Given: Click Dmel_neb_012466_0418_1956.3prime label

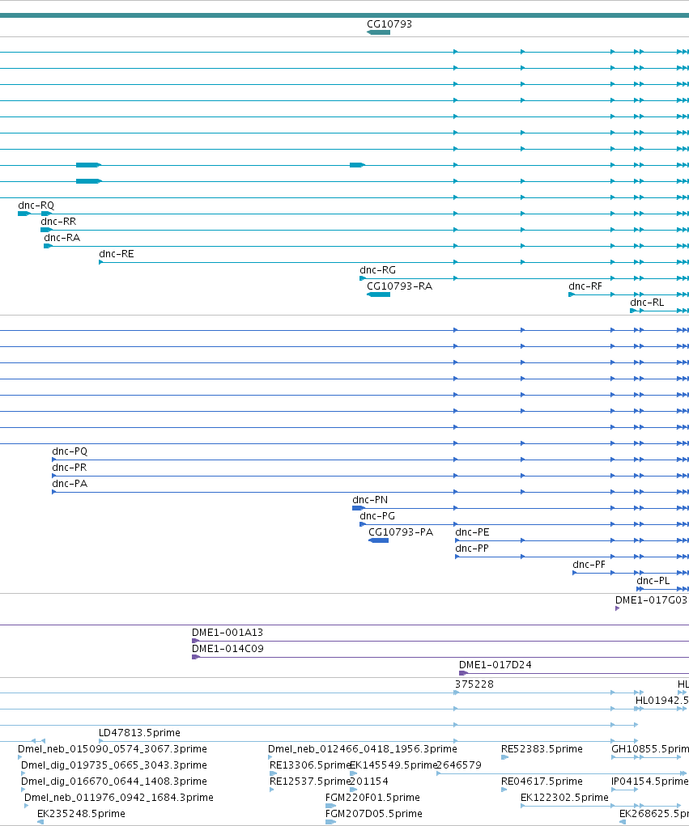Looking at the screenshot, I should (362, 749).
